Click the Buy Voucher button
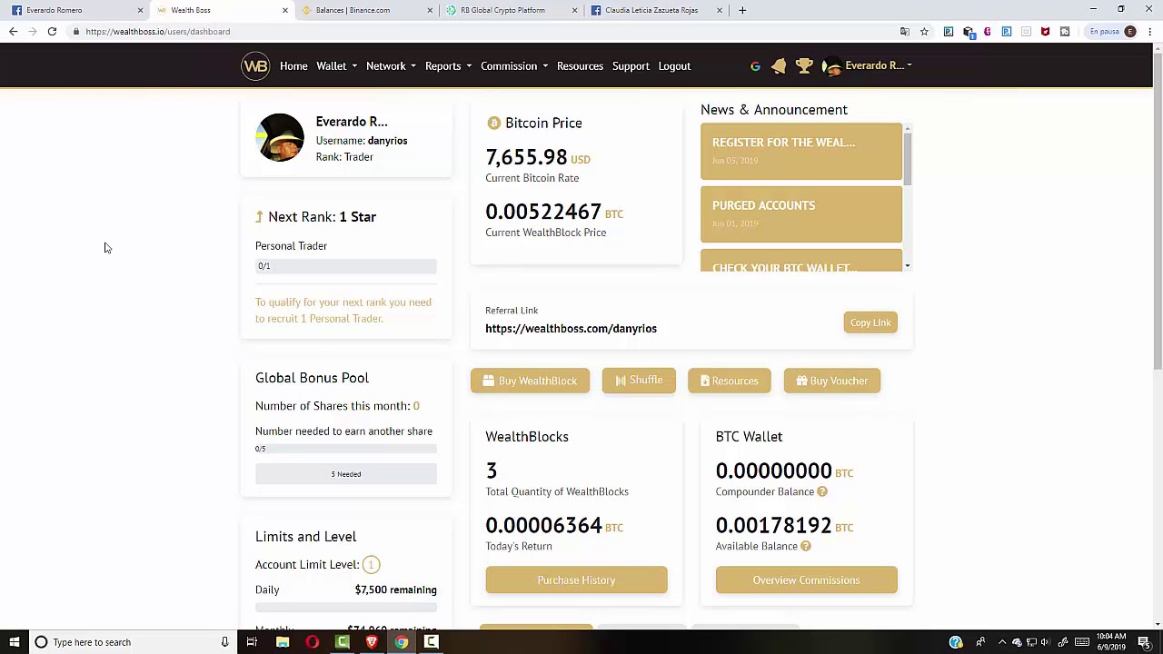The image size is (1163, 654). pyautogui.click(x=831, y=381)
